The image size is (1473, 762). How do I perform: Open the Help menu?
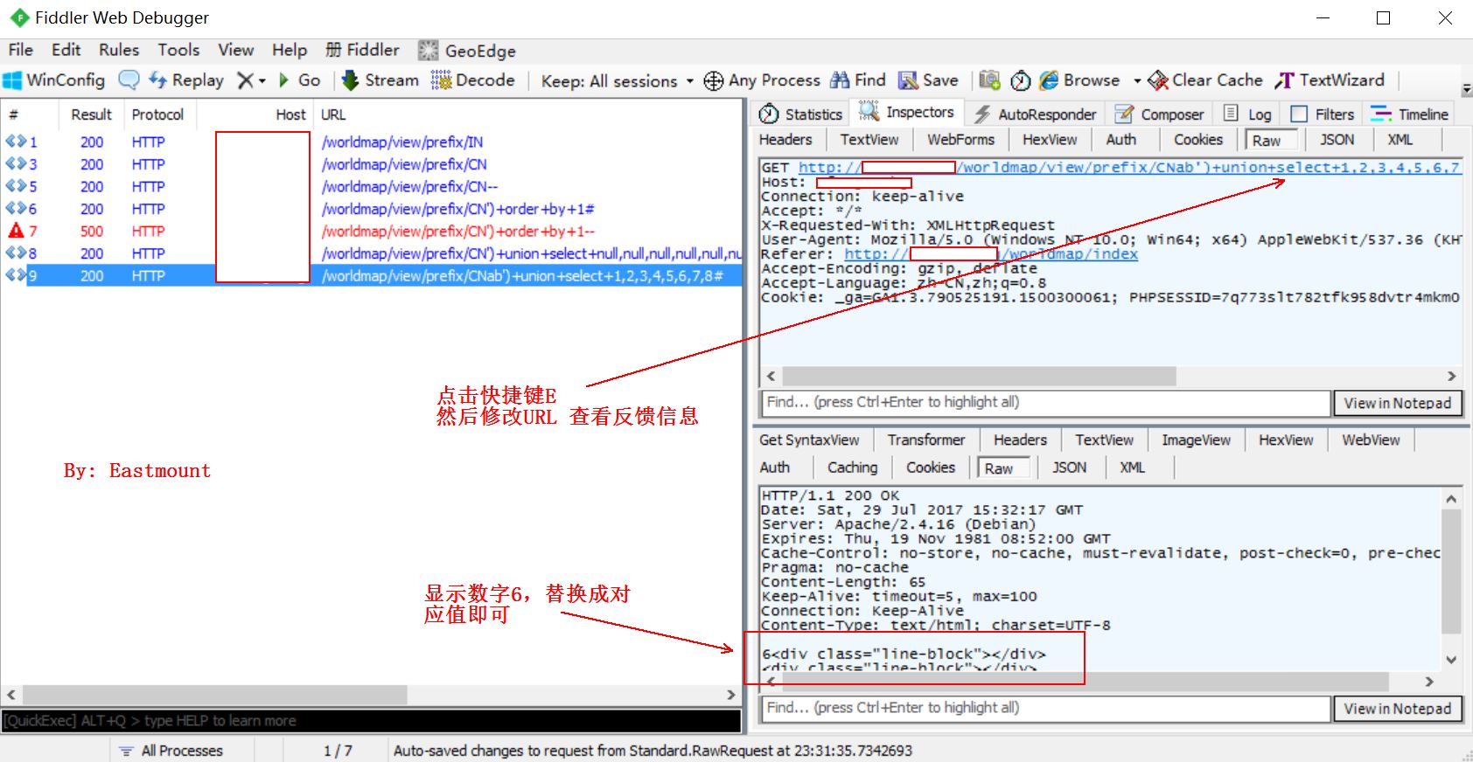pos(290,50)
